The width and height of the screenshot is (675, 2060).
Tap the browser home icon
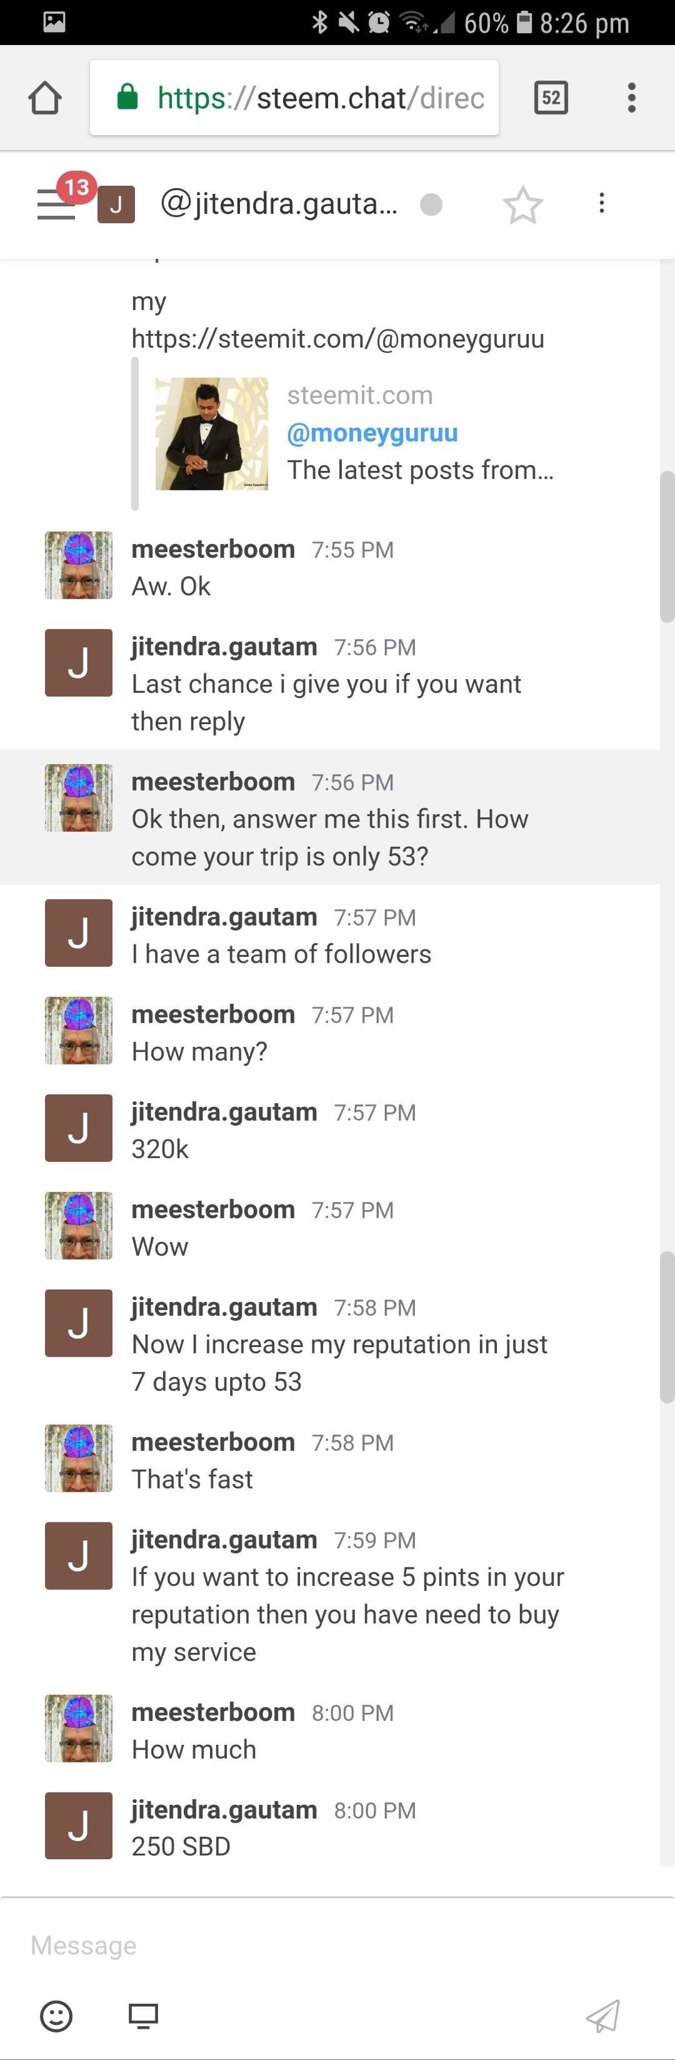[x=45, y=98]
